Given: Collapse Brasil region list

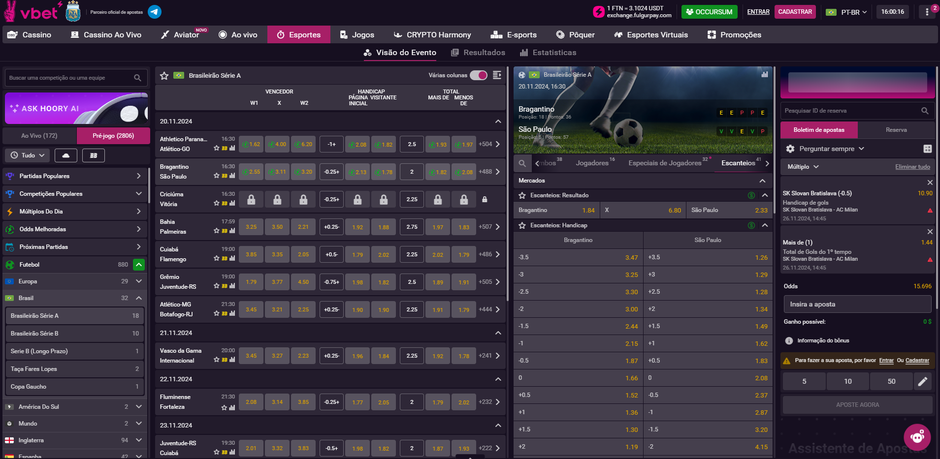Looking at the screenshot, I should pyautogui.click(x=139, y=298).
